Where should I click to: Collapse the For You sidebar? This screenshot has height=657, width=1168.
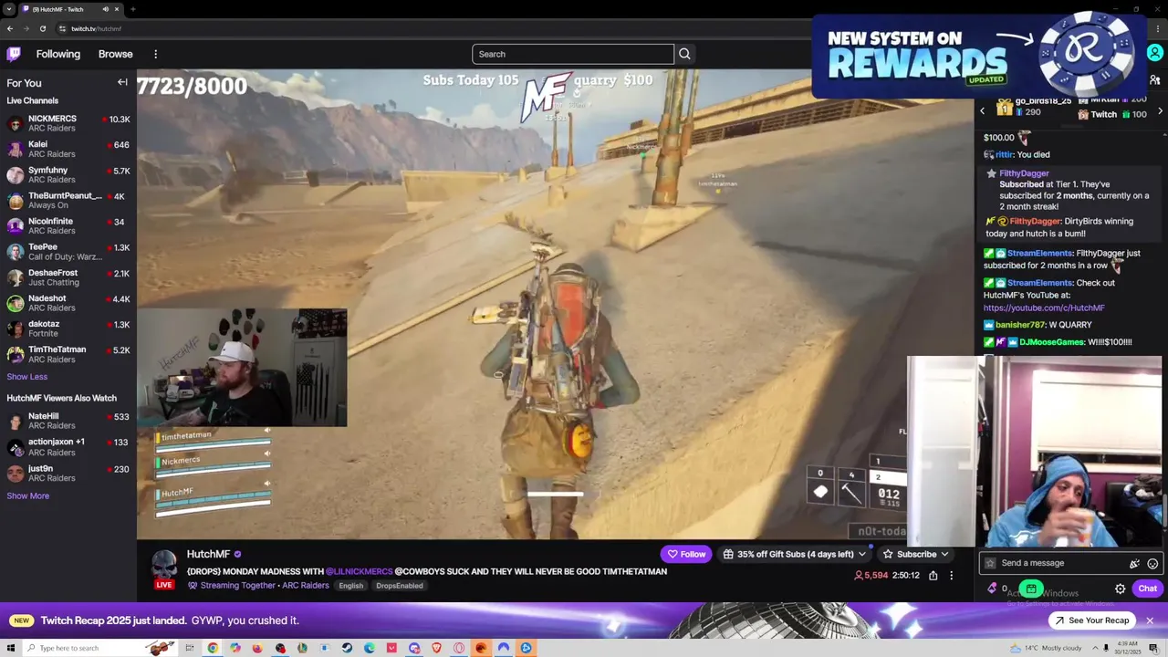122,82
